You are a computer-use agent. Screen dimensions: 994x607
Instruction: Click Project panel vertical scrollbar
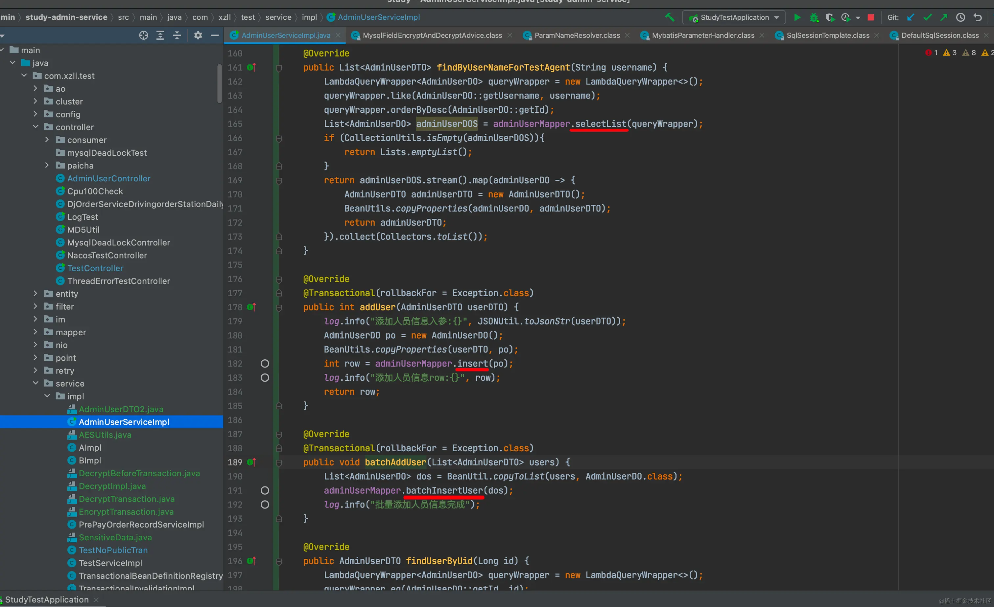point(220,84)
